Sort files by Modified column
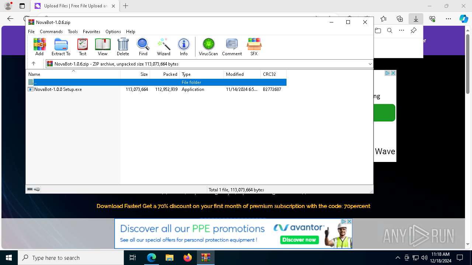The width and height of the screenshot is (472, 265). coord(242,74)
